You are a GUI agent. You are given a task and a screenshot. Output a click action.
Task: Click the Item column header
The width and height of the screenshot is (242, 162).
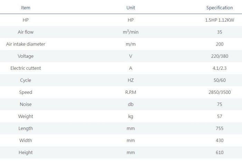(x=26, y=7)
